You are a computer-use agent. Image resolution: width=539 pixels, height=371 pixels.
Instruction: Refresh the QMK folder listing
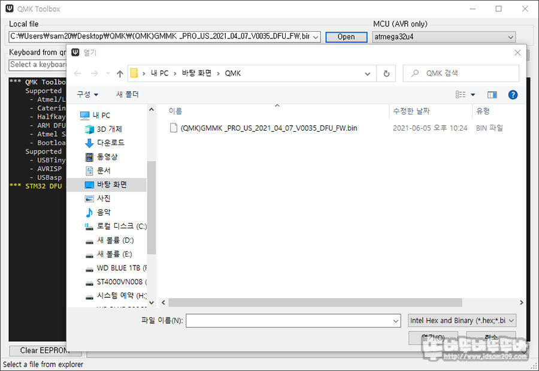pos(386,73)
